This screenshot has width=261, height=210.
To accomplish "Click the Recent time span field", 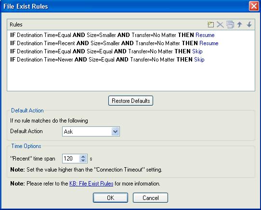I will point(71,159).
